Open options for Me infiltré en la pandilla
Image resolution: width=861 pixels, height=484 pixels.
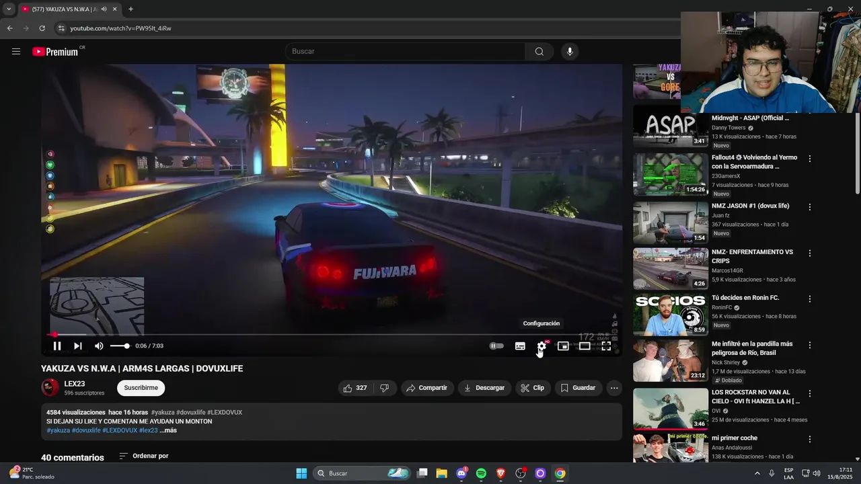[810, 346]
